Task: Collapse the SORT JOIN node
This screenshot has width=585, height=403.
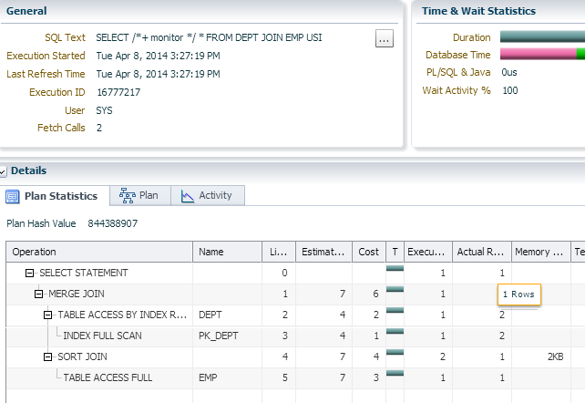Action: [48, 356]
